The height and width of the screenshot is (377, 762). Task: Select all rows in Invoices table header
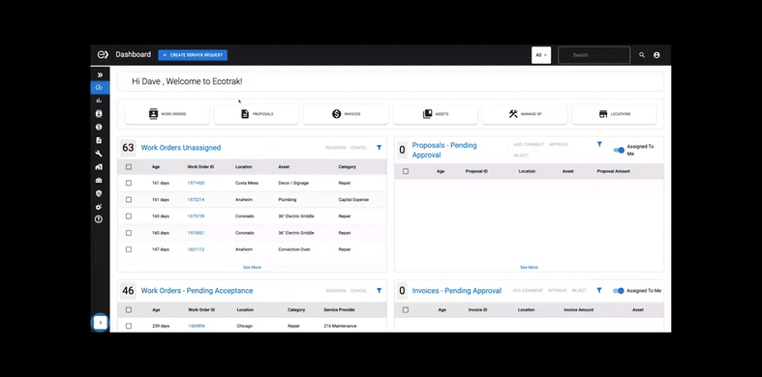point(406,309)
